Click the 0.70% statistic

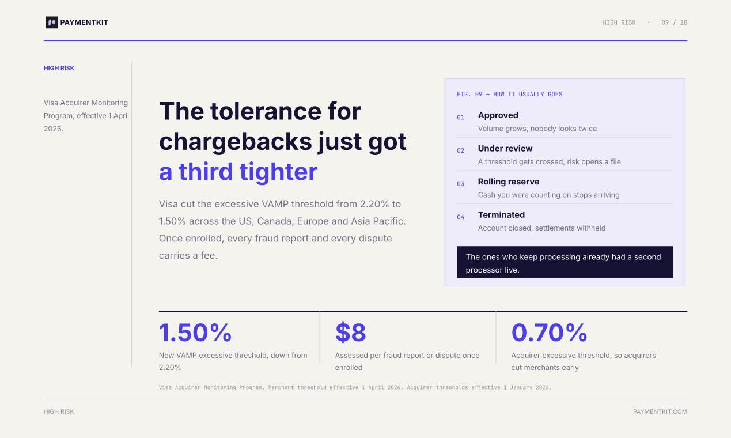pos(549,333)
